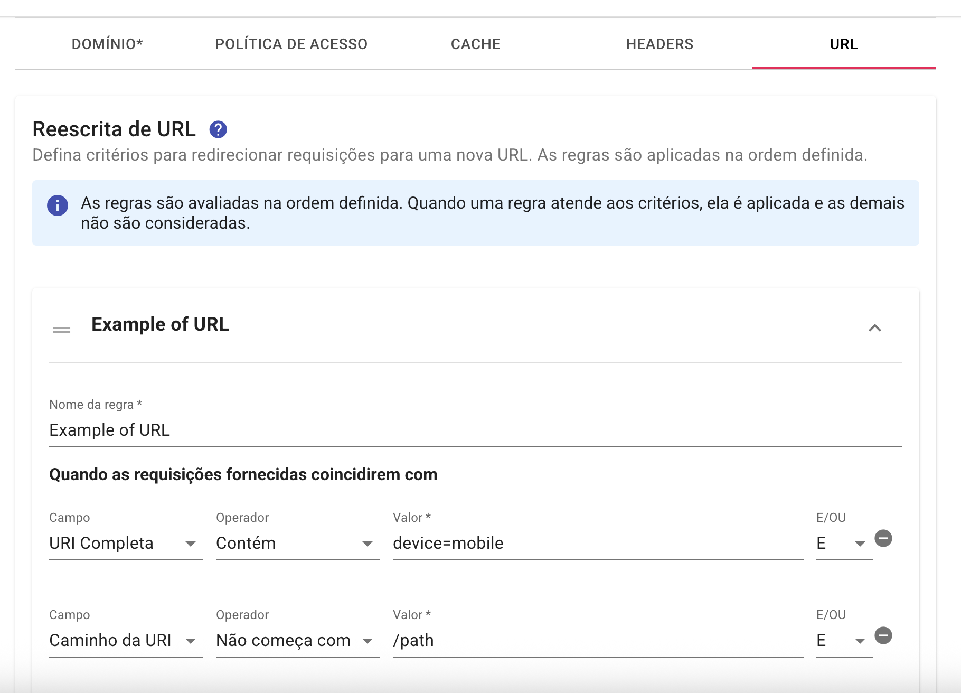The width and height of the screenshot is (961, 693).
Task: Click the info icon in the blue notice
Action: 58,205
